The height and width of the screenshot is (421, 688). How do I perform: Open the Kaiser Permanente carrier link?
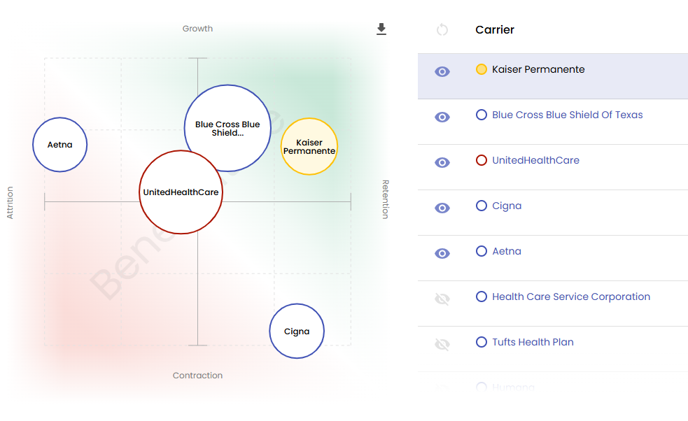tap(538, 69)
